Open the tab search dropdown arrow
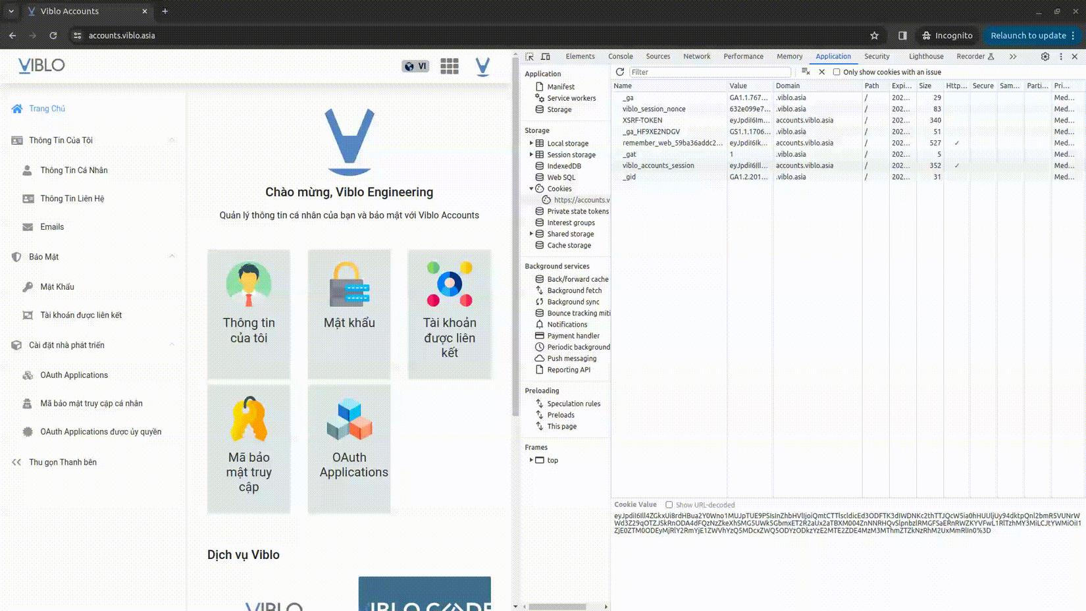 pyautogui.click(x=11, y=11)
